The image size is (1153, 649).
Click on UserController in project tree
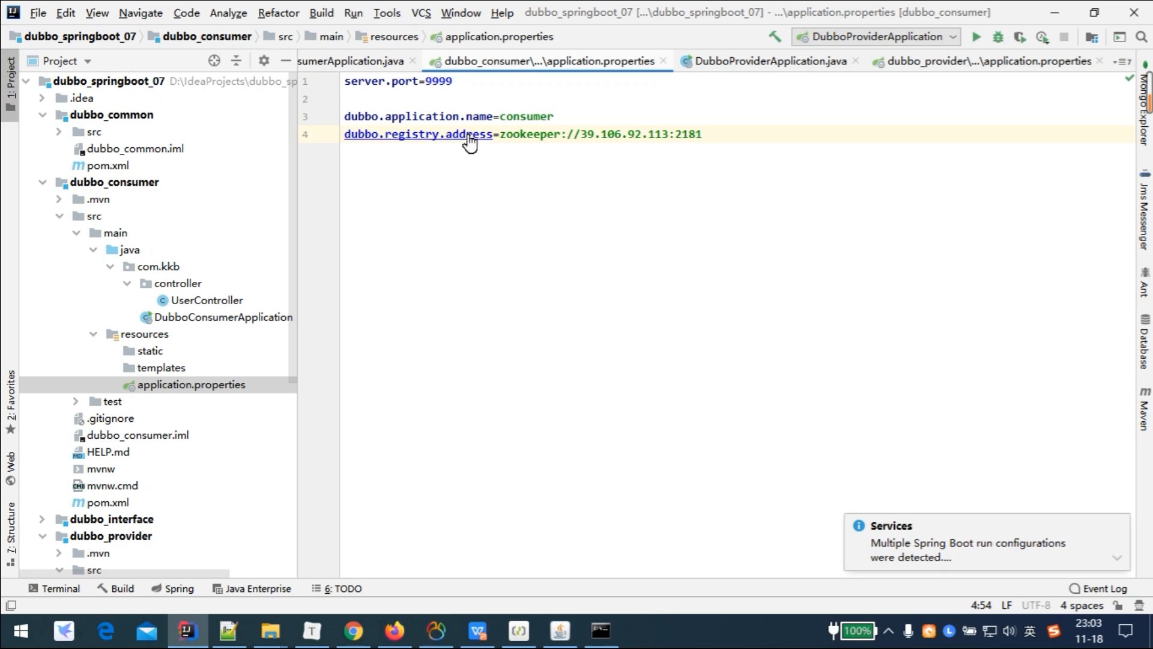207,299
